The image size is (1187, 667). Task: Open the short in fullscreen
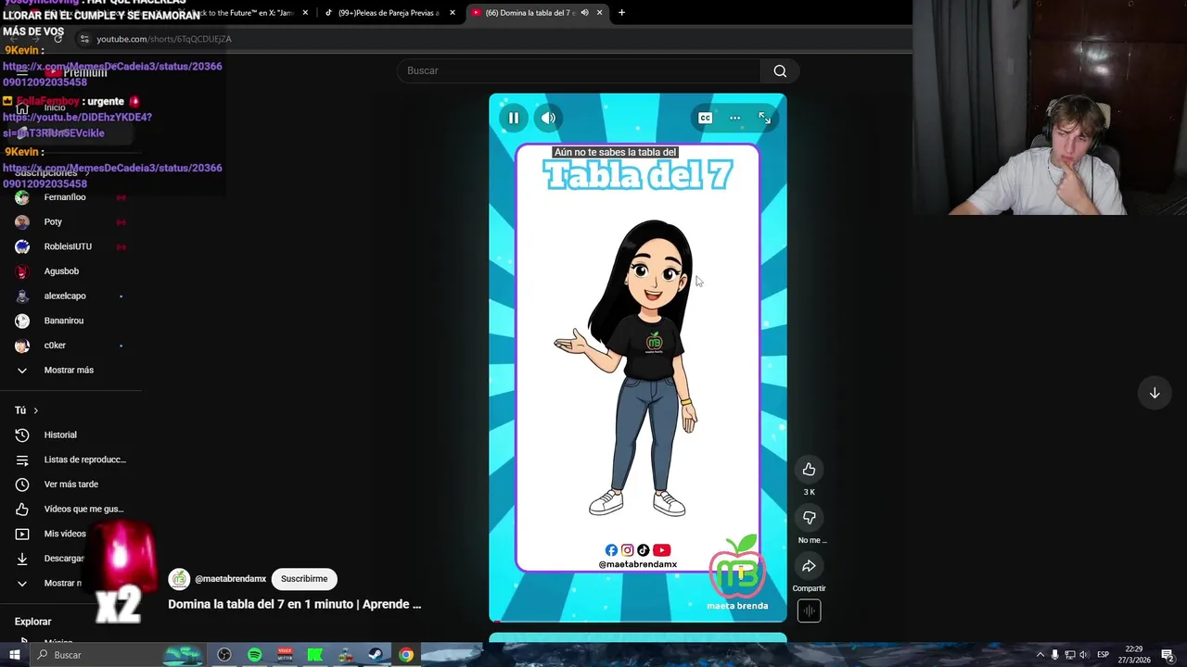tap(764, 118)
